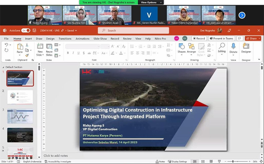Click the Paste clipboard icon
This screenshot has width=264, height=164.
point(20,47)
